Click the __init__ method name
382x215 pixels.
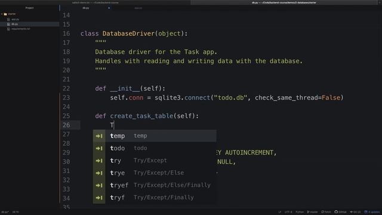click(x=125, y=88)
